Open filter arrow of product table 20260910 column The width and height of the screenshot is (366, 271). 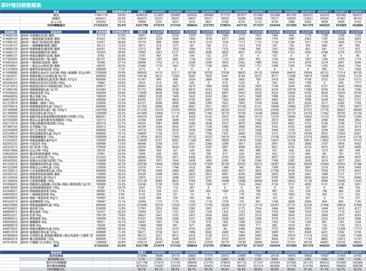point(315,32)
